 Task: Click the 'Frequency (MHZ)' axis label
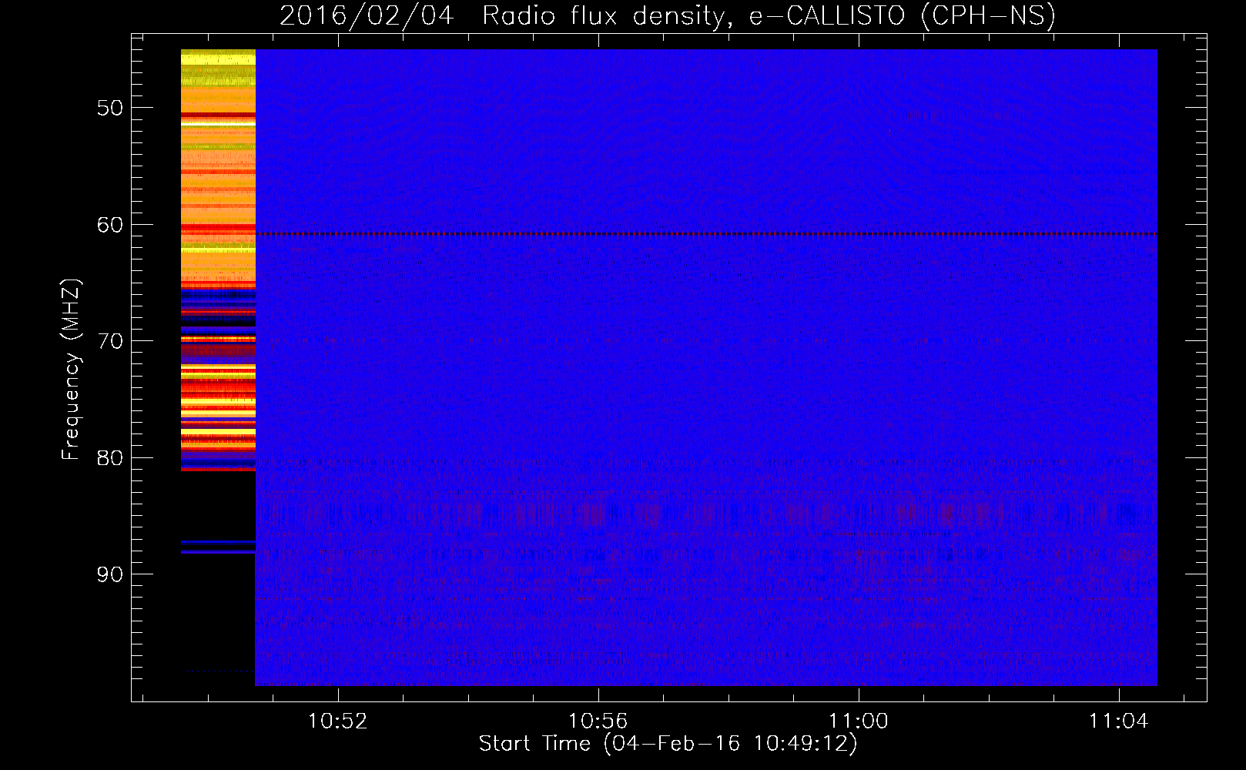(71, 369)
